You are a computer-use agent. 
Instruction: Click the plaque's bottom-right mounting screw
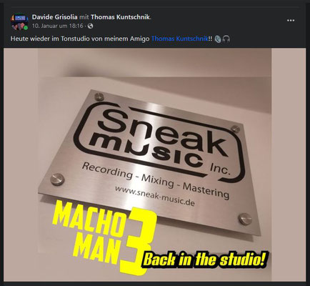[x=246, y=219]
